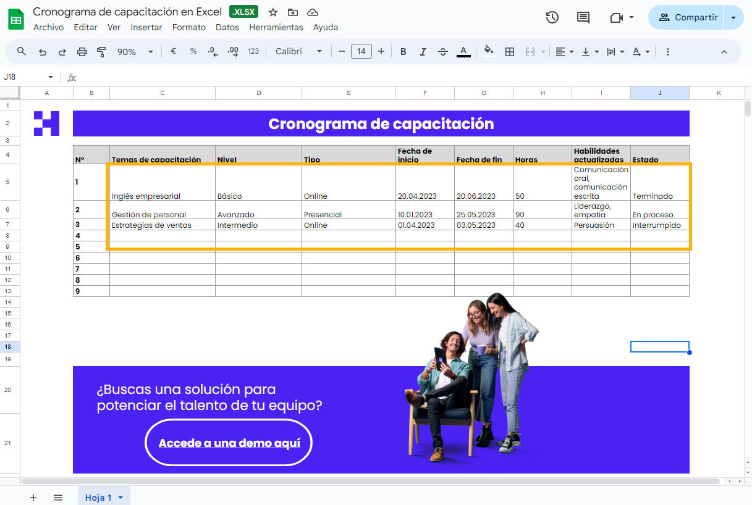Open the comments icon
Screen dimensions: 752x505
click(583, 17)
